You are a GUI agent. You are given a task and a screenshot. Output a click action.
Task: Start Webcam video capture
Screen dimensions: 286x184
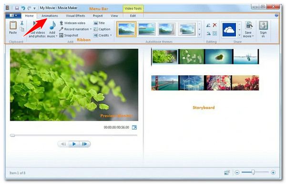click(x=72, y=23)
